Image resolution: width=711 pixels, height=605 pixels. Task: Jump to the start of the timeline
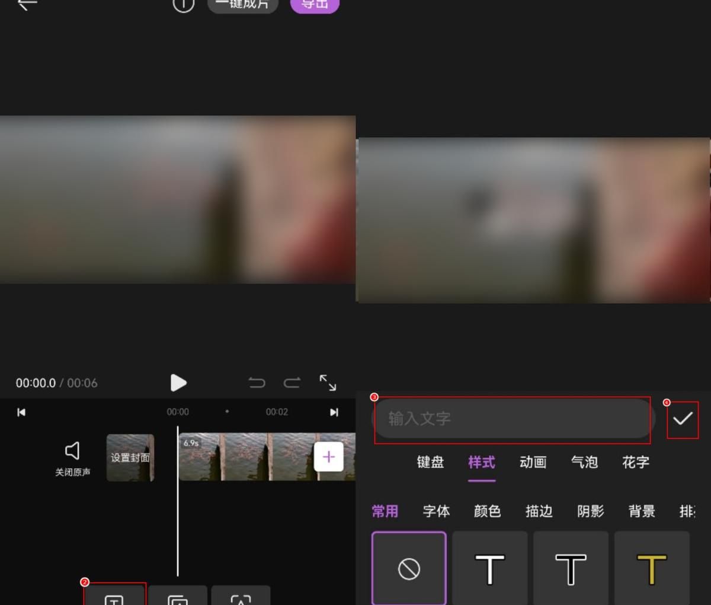pos(21,412)
